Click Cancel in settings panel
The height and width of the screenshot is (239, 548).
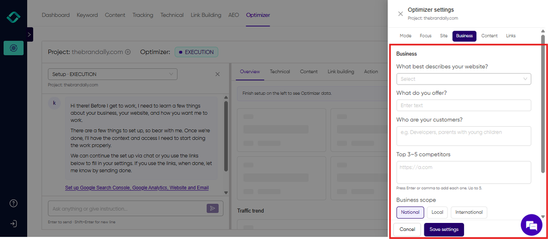407,229
